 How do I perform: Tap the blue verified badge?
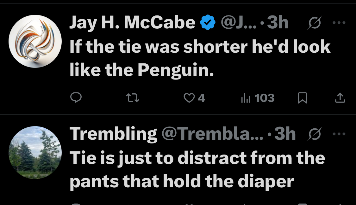[208, 23]
